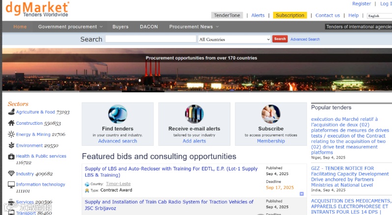The image size is (392, 215).
Task: Open the Information technology sector link
Action: click(40, 184)
